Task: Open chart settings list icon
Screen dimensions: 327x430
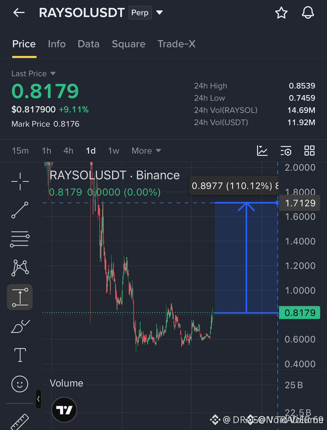Action: coord(286,150)
